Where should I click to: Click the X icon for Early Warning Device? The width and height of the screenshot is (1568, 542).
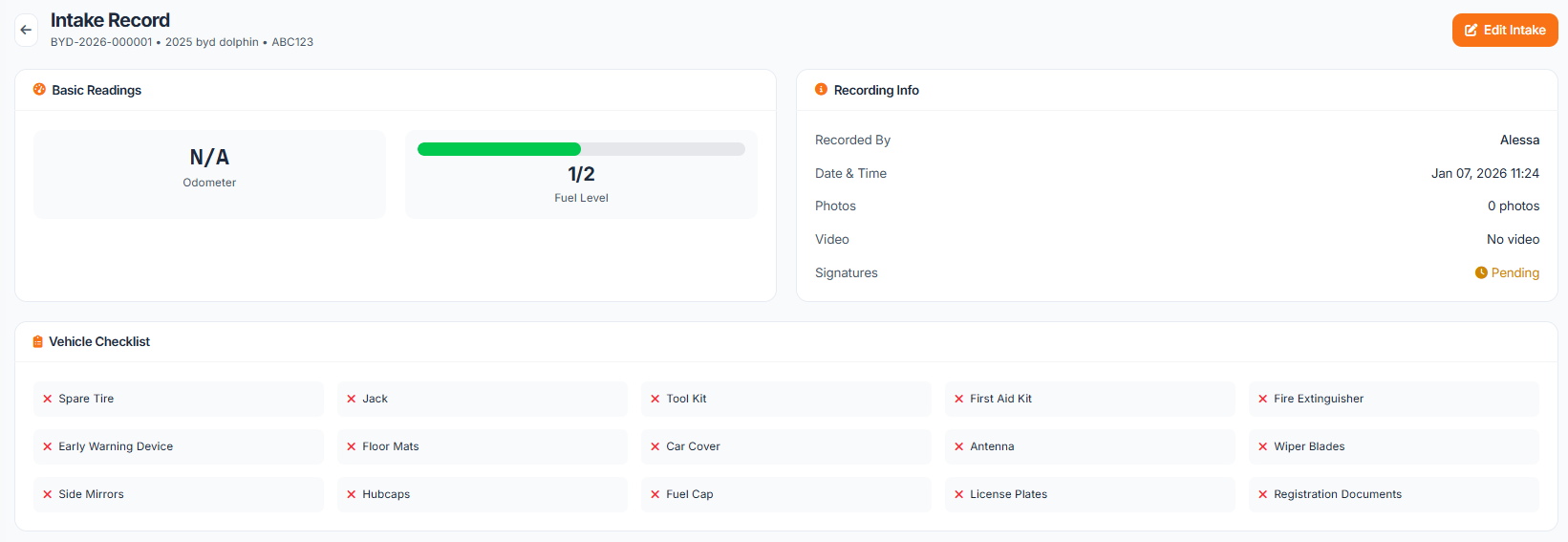click(47, 447)
